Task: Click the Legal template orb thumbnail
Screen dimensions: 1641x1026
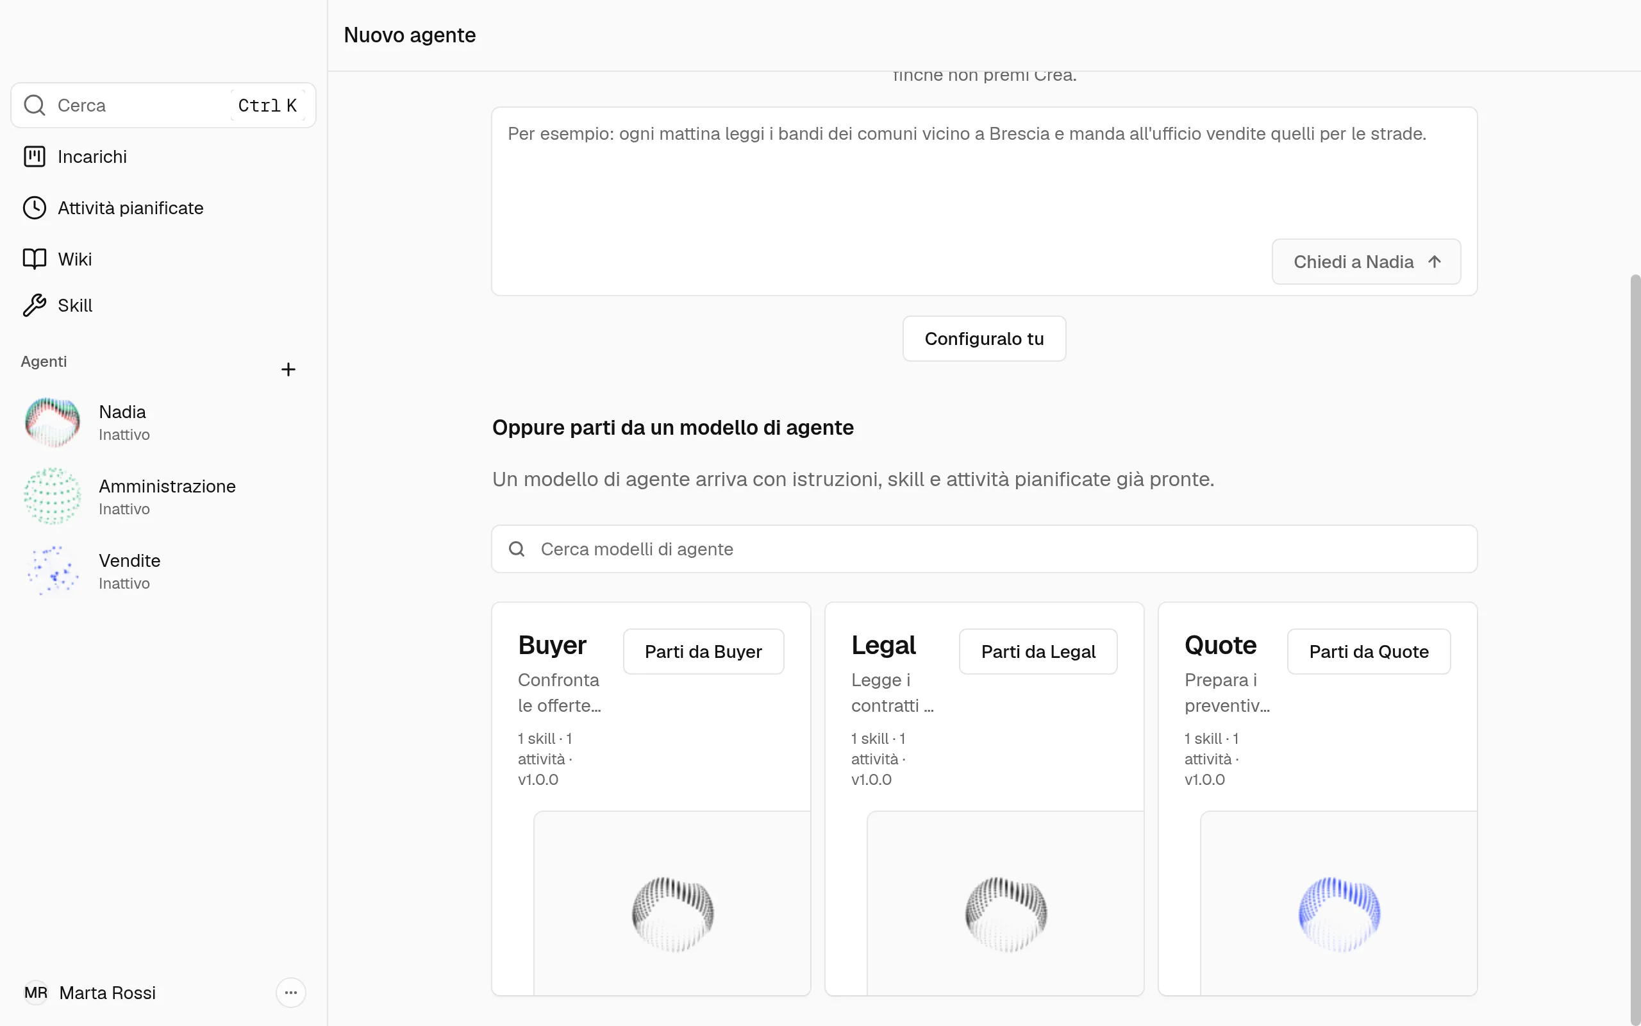Action: 1006,914
